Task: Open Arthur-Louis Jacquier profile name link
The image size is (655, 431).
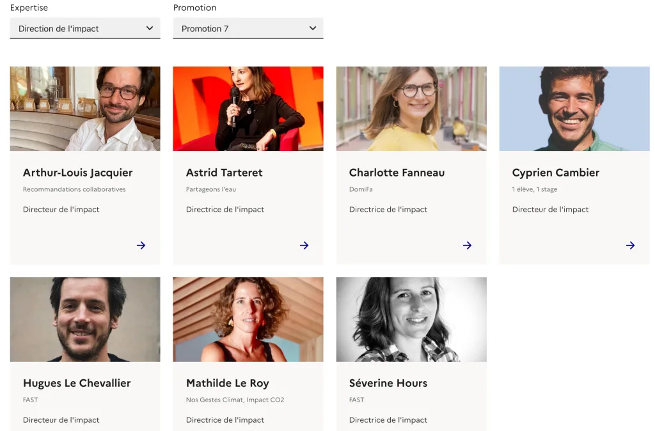Action: coord(78,173)
